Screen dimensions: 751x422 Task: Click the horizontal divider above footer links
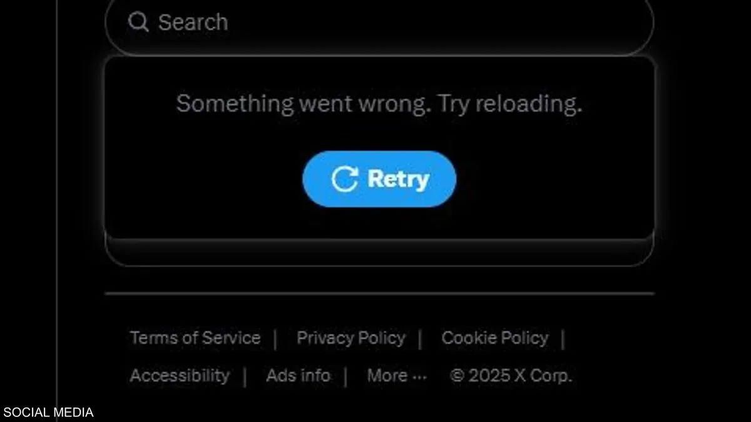pos(379,293)
